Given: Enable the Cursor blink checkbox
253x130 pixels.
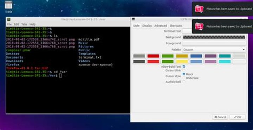Looking at the screenshot, I should (184, 70).
